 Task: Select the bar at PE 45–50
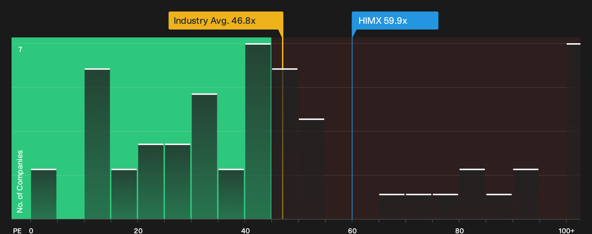pos(285,144)
